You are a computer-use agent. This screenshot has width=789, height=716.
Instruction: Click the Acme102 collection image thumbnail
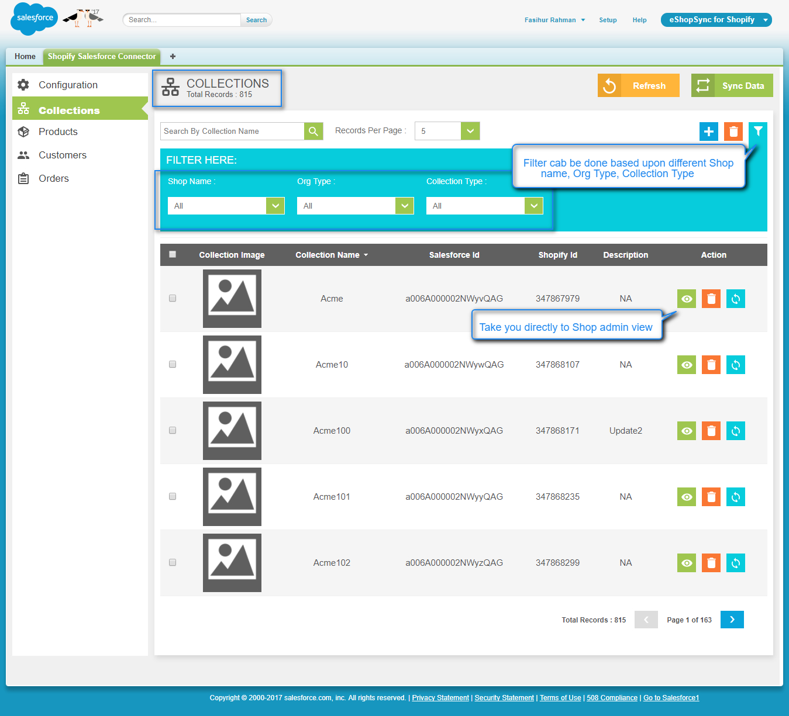232,563
